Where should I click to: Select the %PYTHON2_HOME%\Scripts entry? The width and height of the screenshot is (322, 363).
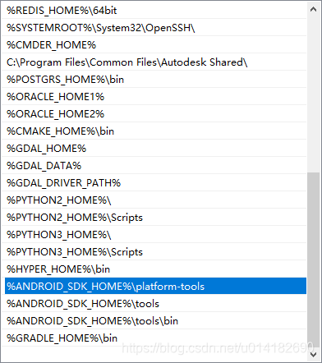pos(154,217)
